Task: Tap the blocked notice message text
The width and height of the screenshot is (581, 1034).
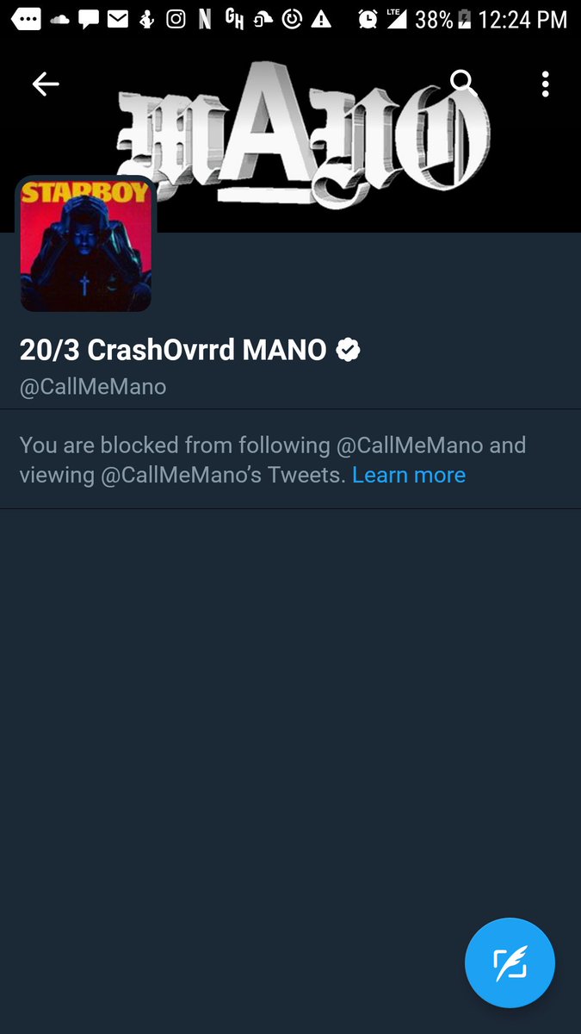Action: (272, 460)
